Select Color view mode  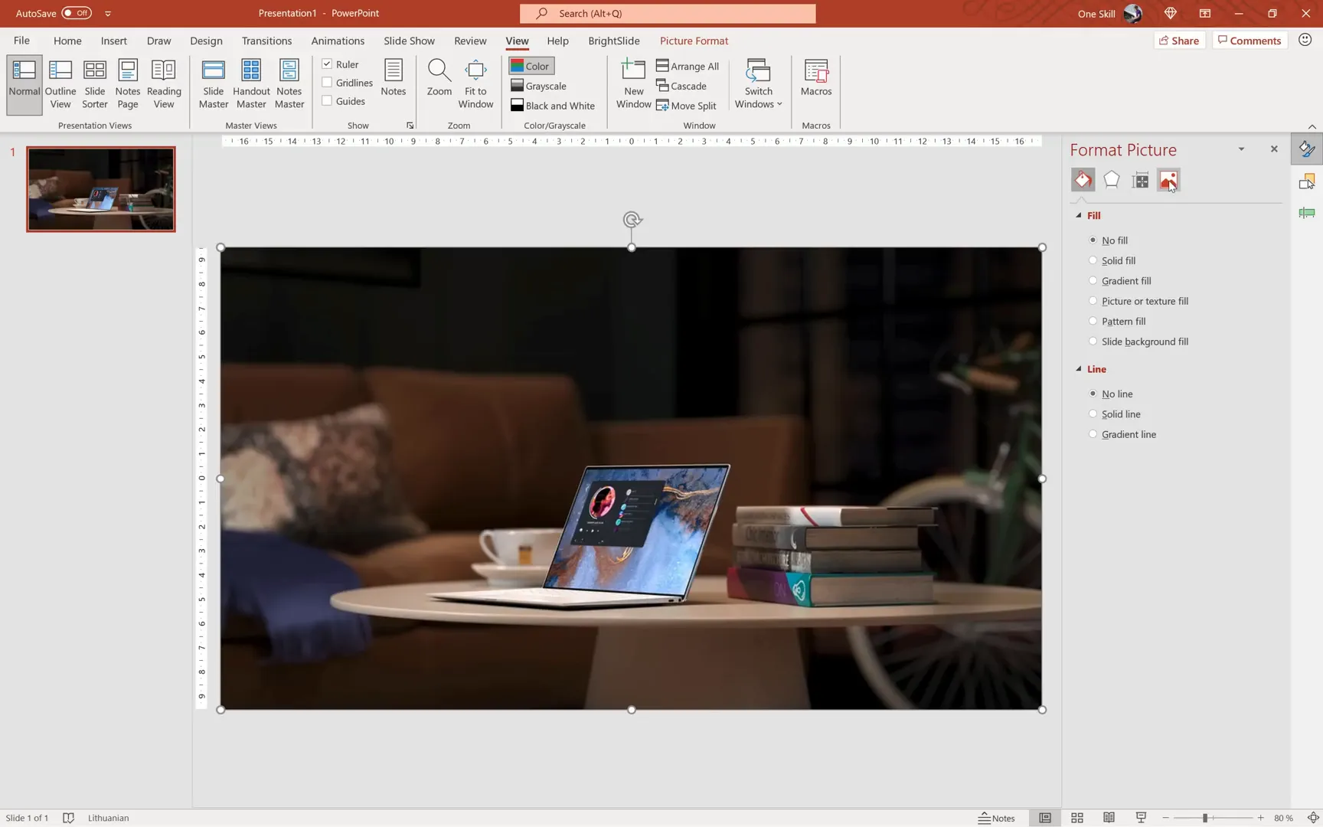coord(531,66)
